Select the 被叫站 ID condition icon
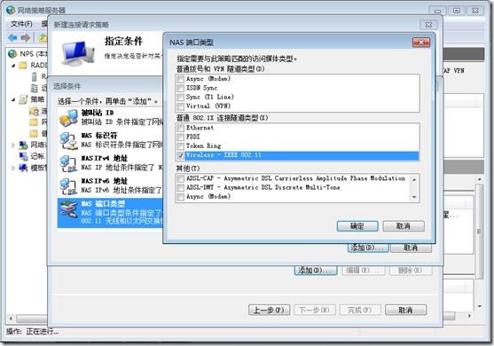 pyautogui.click(x=68, y=118)
